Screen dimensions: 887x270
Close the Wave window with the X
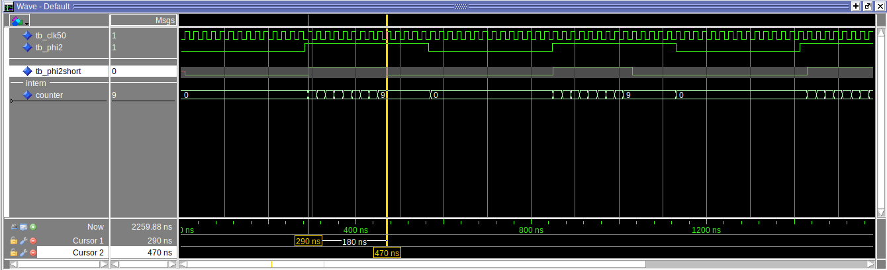(x=880, y=5)
